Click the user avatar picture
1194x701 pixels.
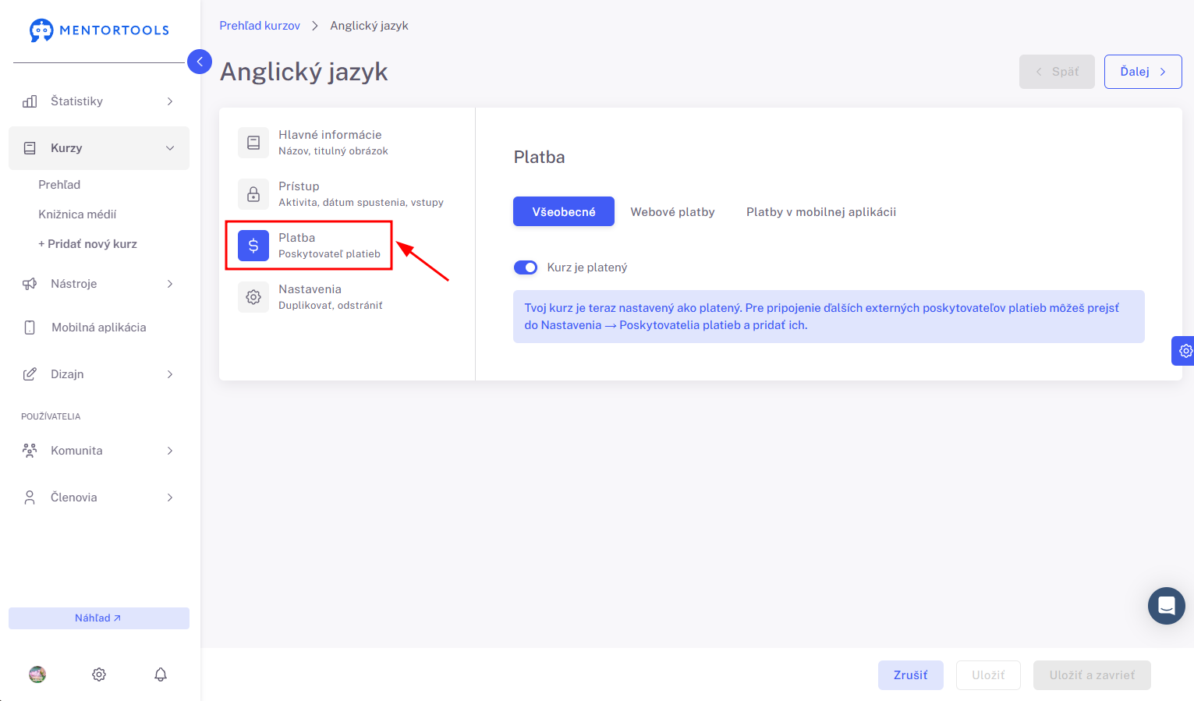pyautogui.click(x=37, y=674)
